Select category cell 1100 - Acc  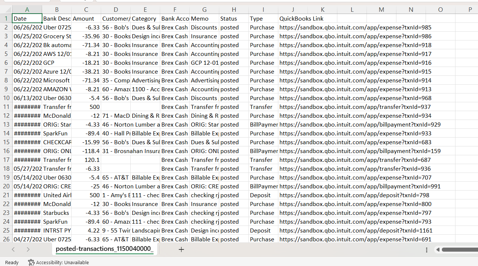coord(145,89)
